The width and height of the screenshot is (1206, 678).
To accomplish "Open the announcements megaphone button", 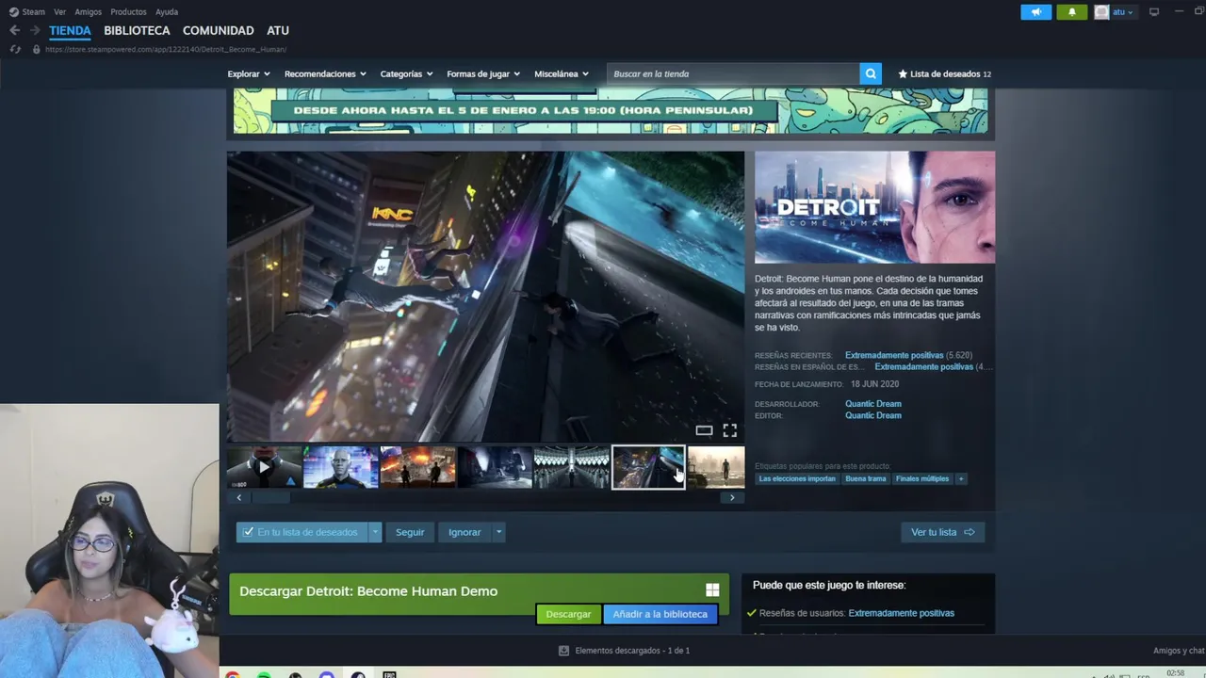I will pyautogui.click(x=1035, y=12).
